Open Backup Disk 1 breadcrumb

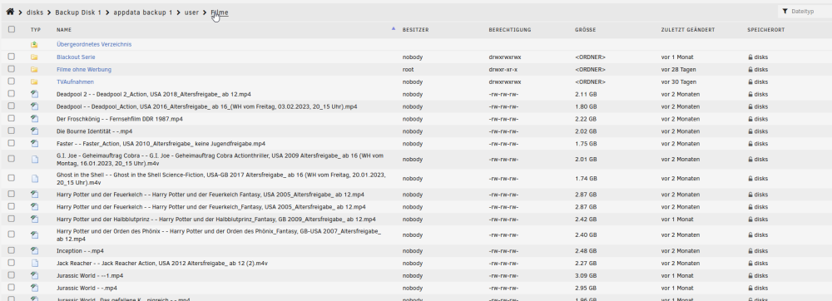(x=78, y=12)
